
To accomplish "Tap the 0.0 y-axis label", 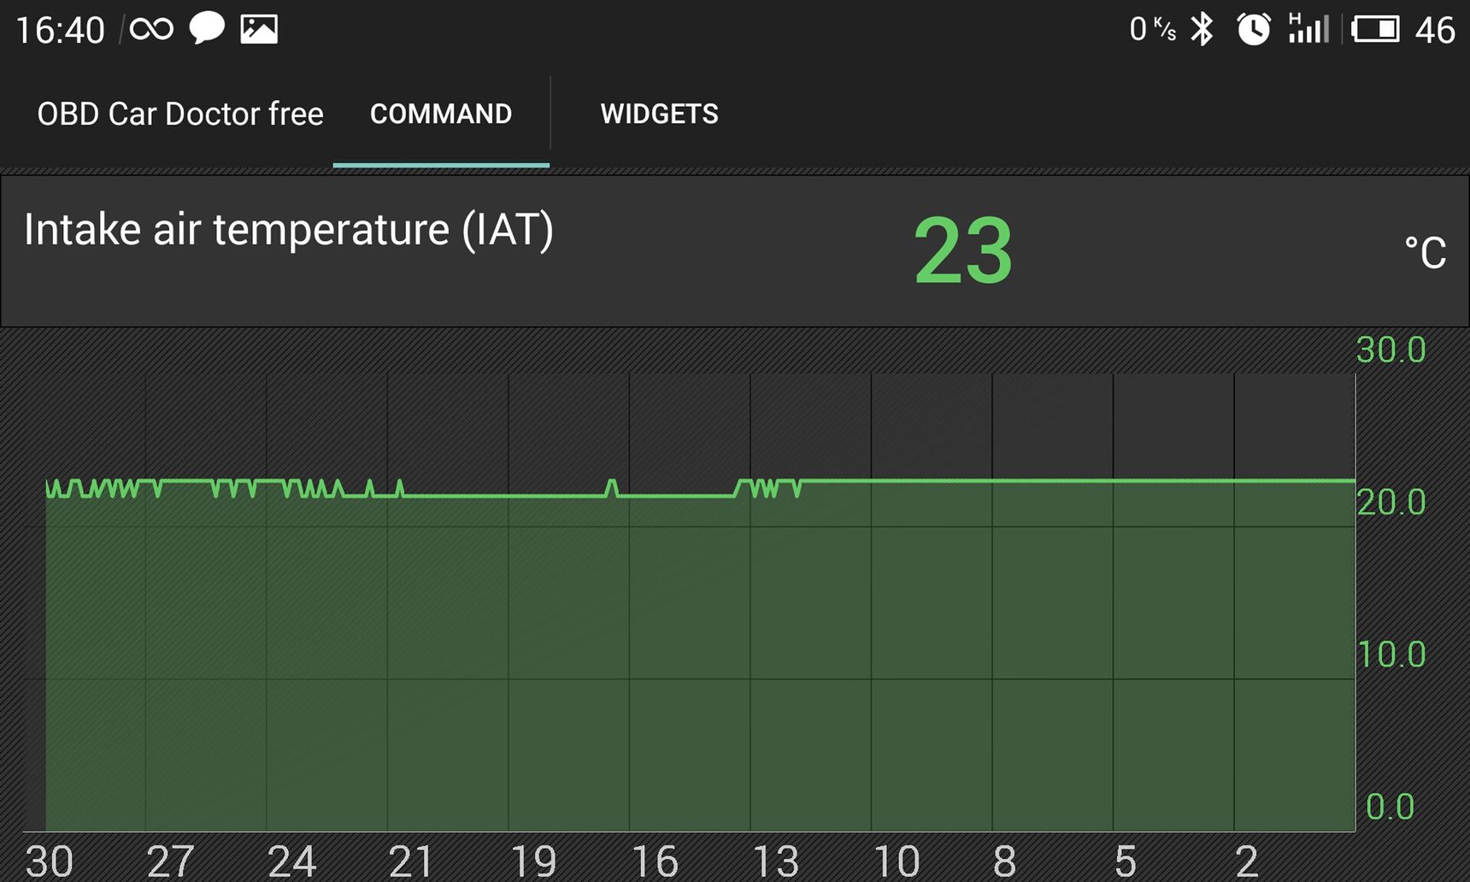I will coord(1390,808).
